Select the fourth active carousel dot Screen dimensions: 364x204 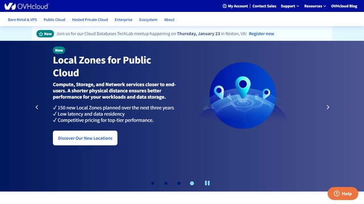[192, 183]
